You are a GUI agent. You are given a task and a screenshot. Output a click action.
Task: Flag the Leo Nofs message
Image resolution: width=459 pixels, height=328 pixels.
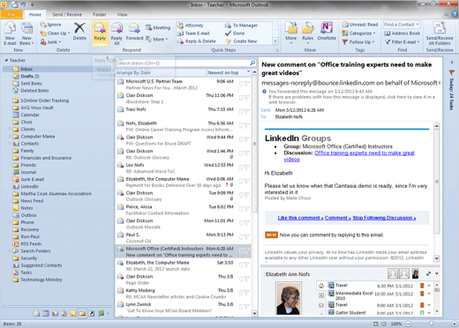pos(246,168)
